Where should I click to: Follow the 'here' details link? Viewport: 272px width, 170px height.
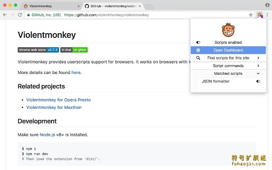[x=76, y=72]
